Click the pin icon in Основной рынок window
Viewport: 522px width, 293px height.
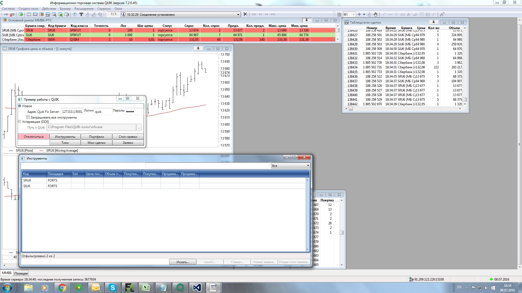tap(307, 20)
